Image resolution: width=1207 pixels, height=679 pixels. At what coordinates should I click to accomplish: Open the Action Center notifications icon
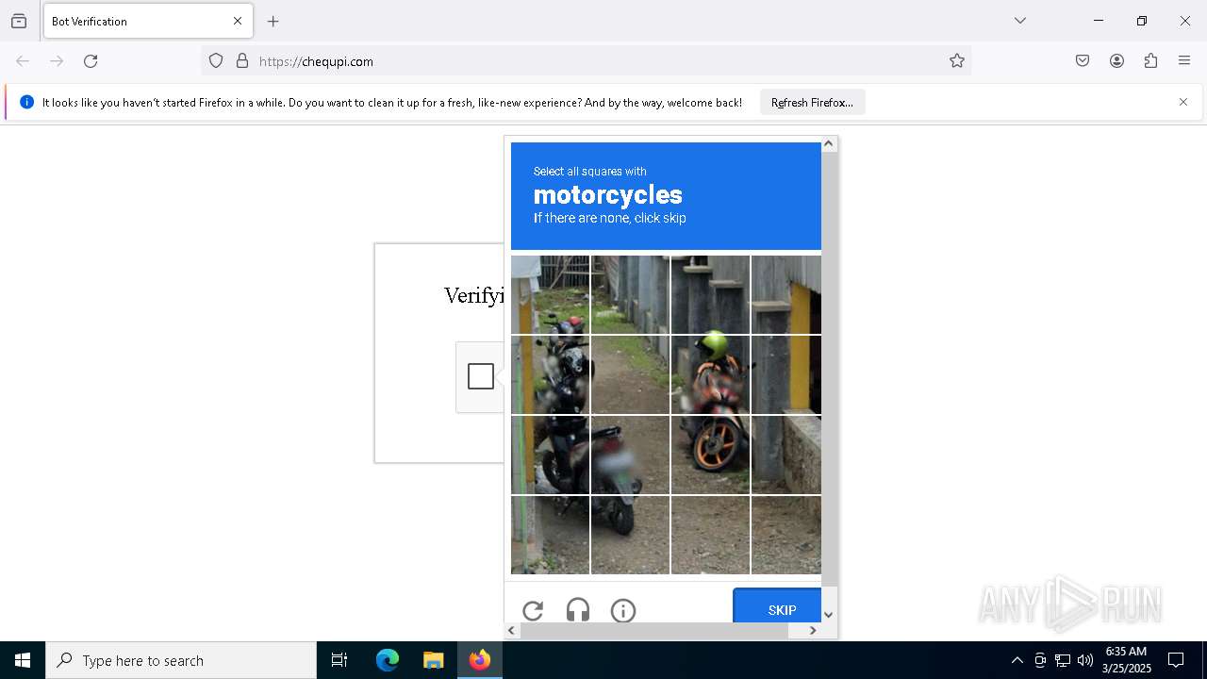(x=1176, y=660)
